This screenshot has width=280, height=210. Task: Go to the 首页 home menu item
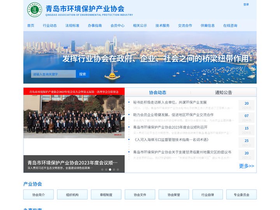pyautogui.click(x=31, y=26)
